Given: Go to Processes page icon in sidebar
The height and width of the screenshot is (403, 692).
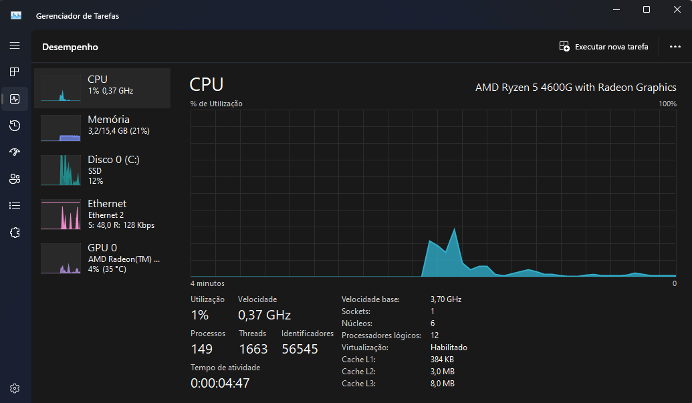Looking at the screenshot, I should [x=15, y=72].
